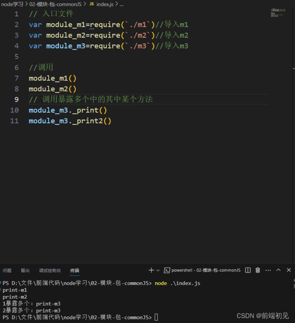Click the editor vertical scrollbar
295x323 pixels.
pos(294,136)
